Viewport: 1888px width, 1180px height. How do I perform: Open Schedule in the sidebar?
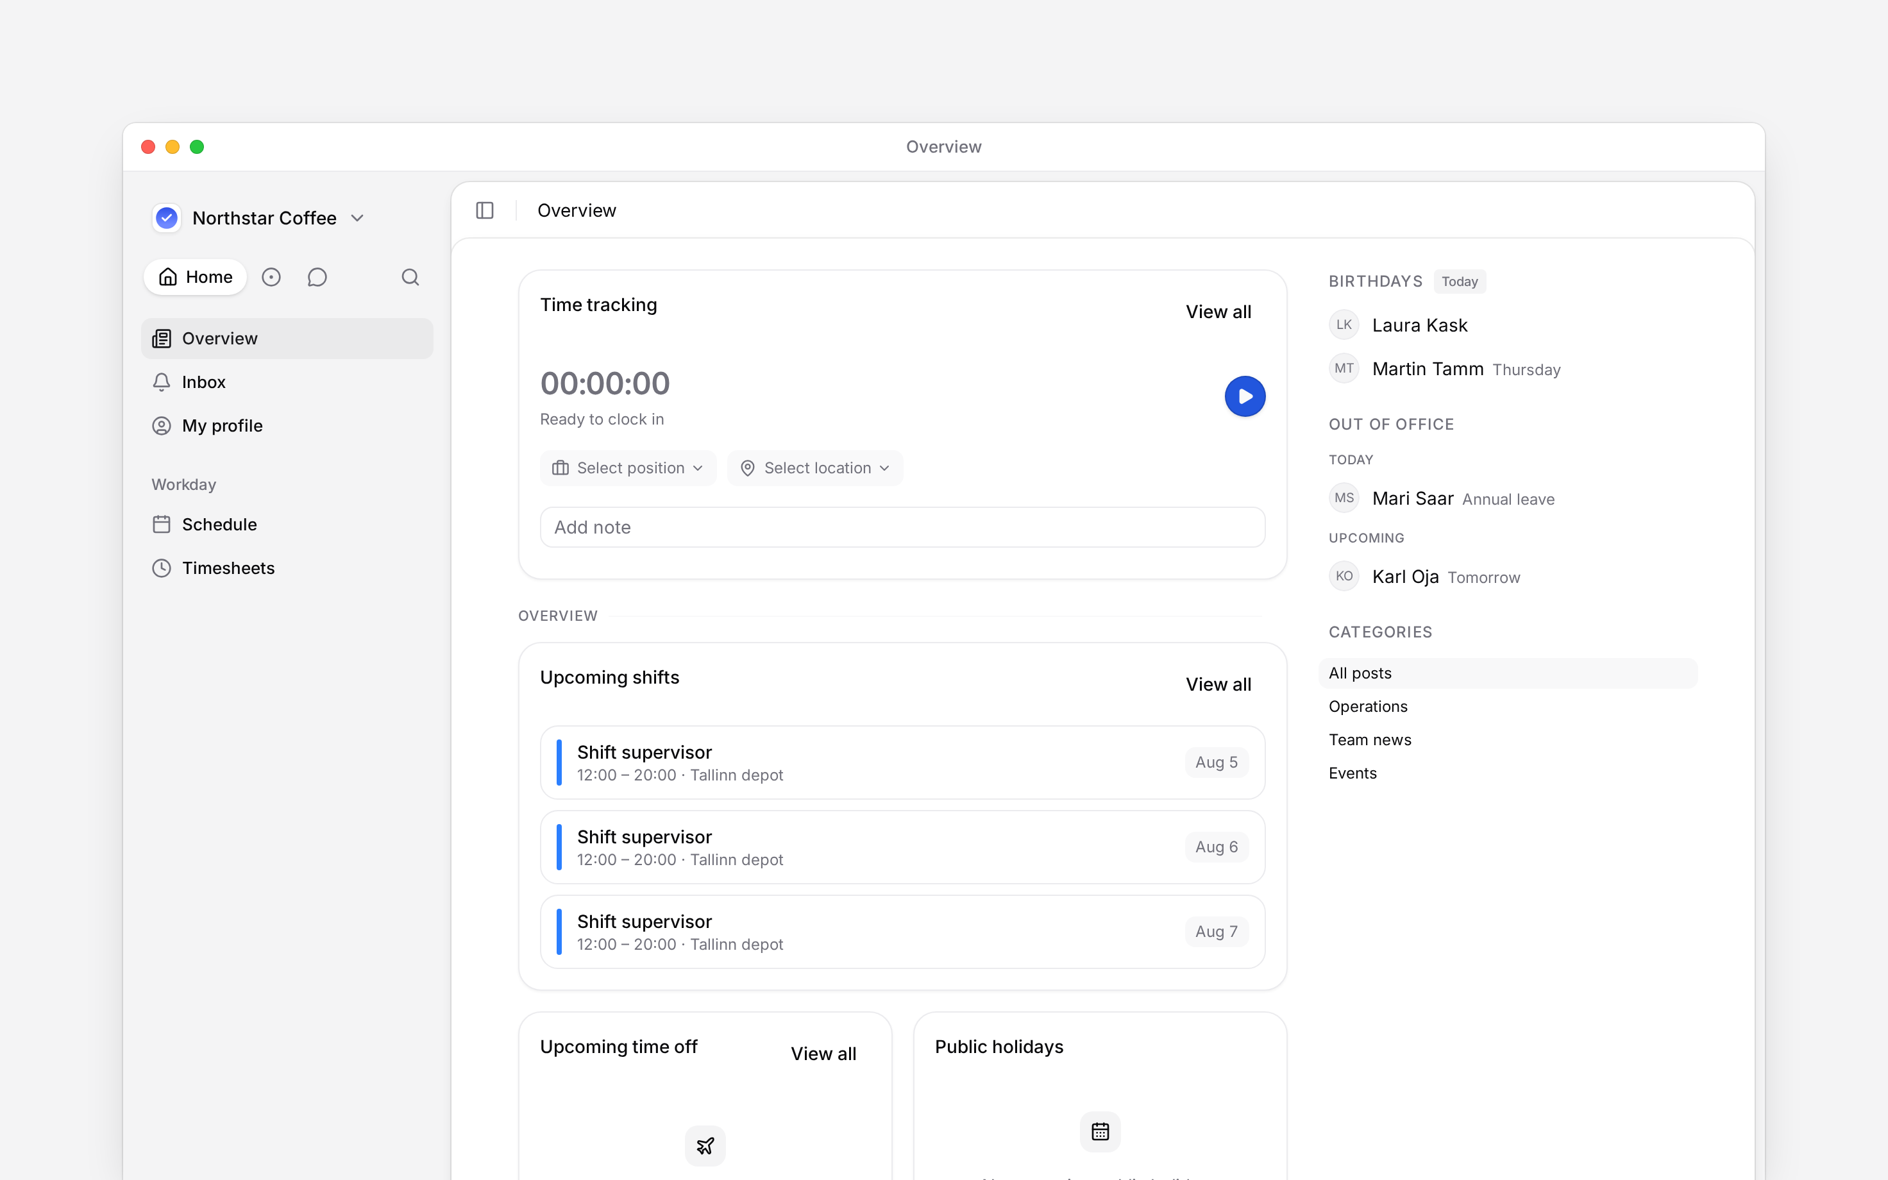287,525
